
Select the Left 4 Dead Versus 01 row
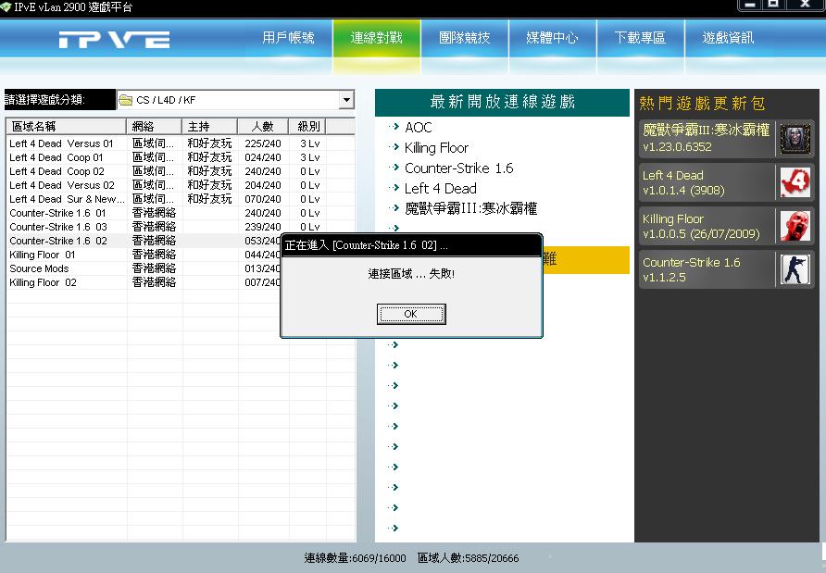(x=61, y=143)
